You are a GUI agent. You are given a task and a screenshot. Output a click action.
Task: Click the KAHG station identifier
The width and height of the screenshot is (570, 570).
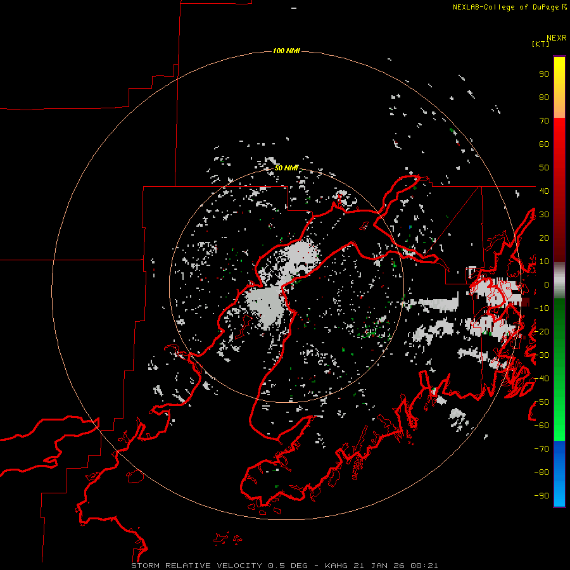[336, 566]
